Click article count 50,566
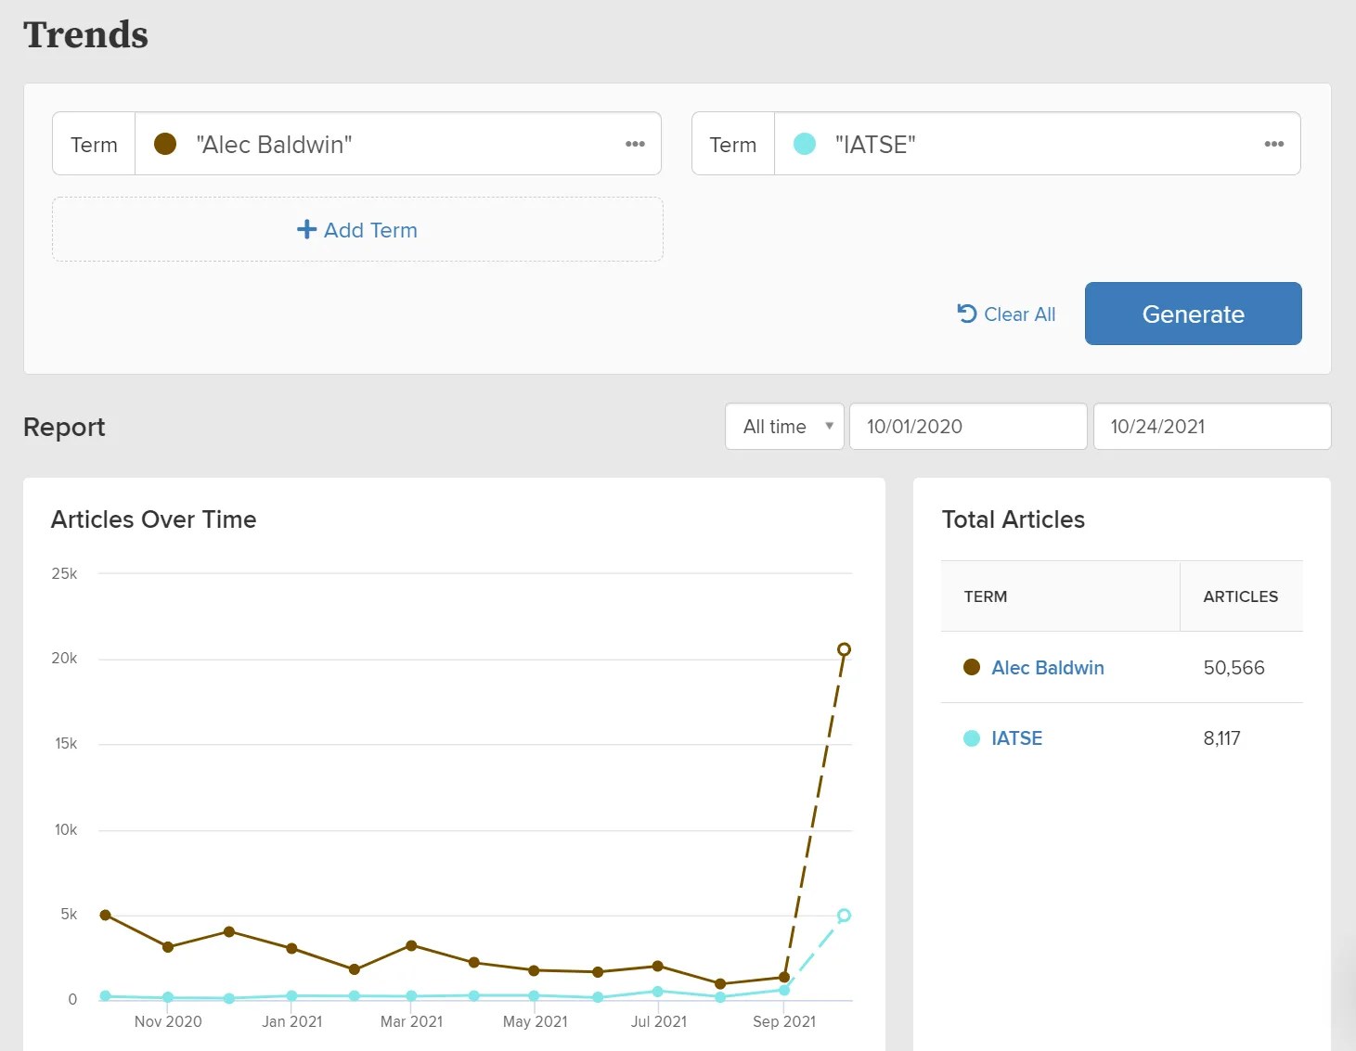Screen dimensions: 1356x1051 [x=1233, y=668]
